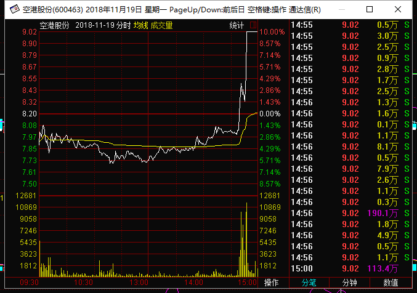Switch to the 分钟 minute view tab
The image size is (417, 293).
tap(349, 283)
